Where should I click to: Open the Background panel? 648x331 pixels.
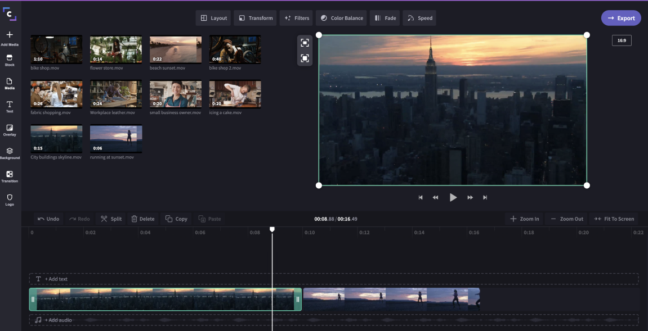coord(10,153)
